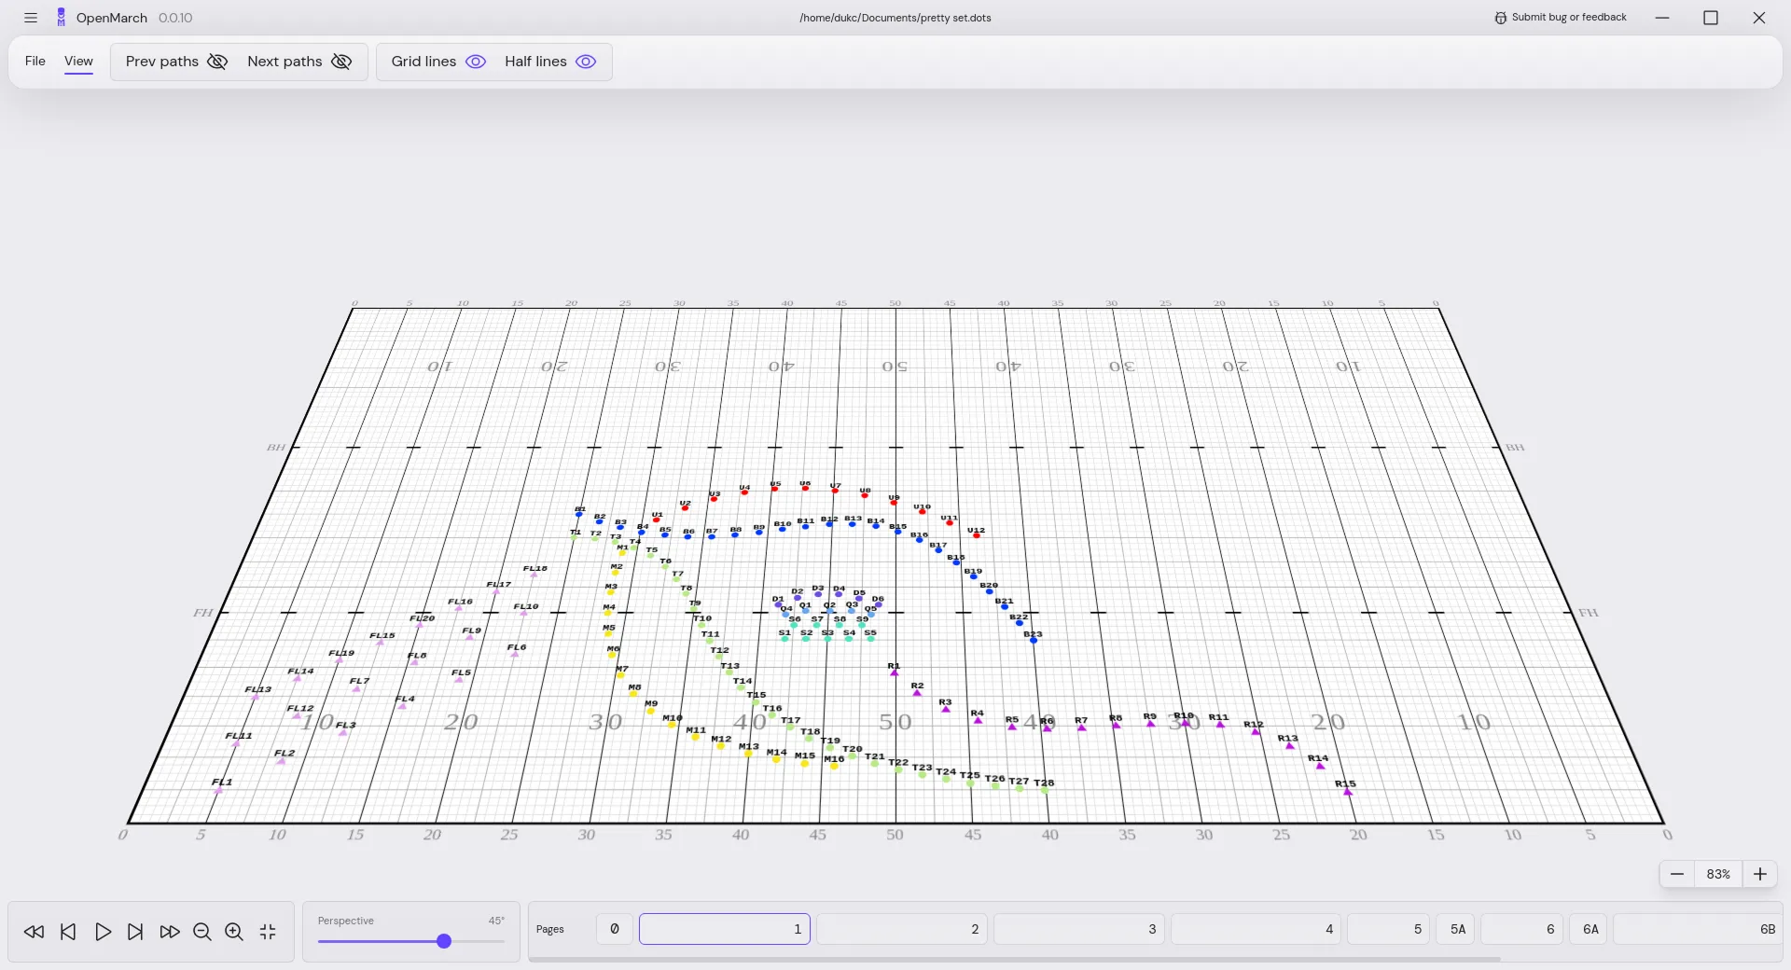Select the View tab
This screenshot has height=970, width=1791.
pyautogui.click(x=78, y=62)
